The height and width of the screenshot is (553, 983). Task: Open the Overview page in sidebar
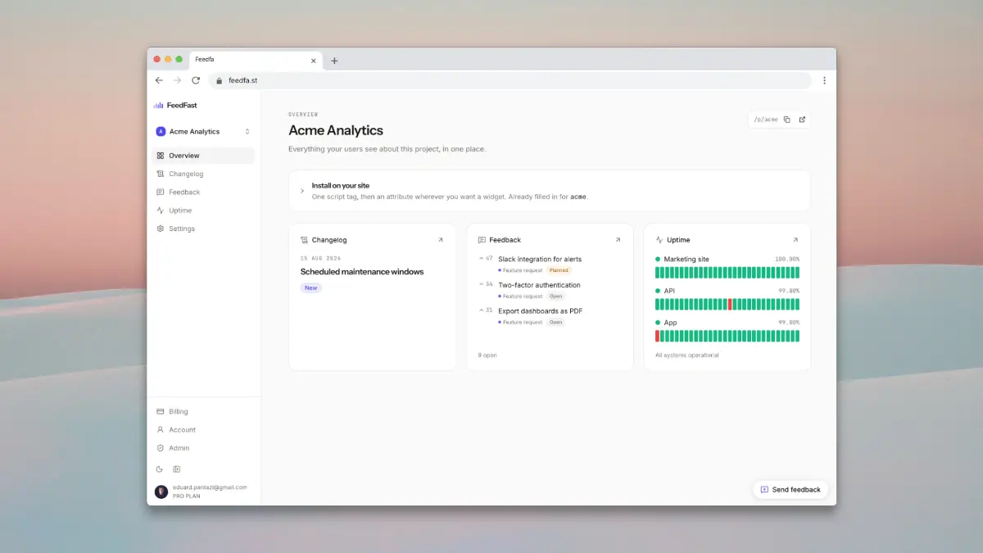[x=203, y=156]
